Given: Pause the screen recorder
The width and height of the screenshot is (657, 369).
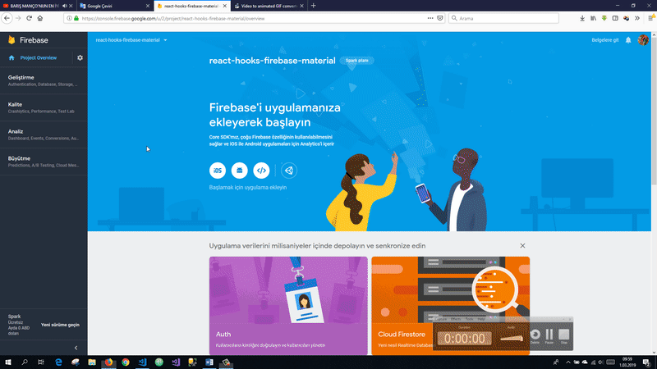Looking at the screenshot, I should click(549, 335).
